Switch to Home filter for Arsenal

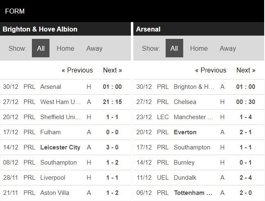[x=199, y=48]
